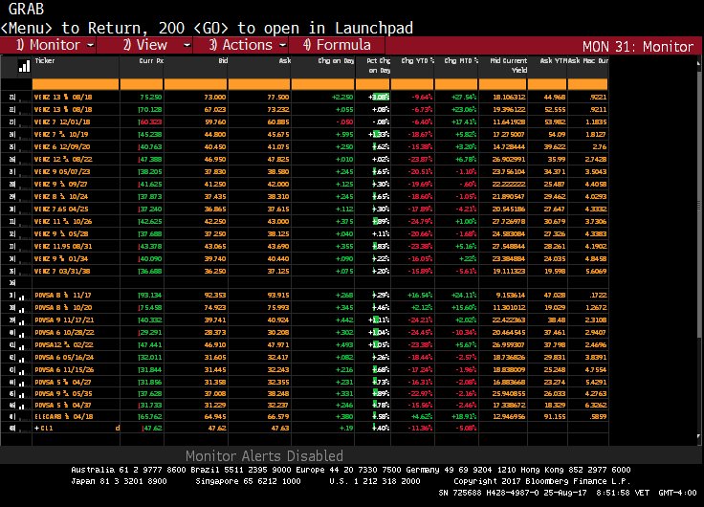This screenshot has width=704, height=507.
Task: Sort by the Curr Px column header
Action: pyautogui.click(x=151, y=60)
